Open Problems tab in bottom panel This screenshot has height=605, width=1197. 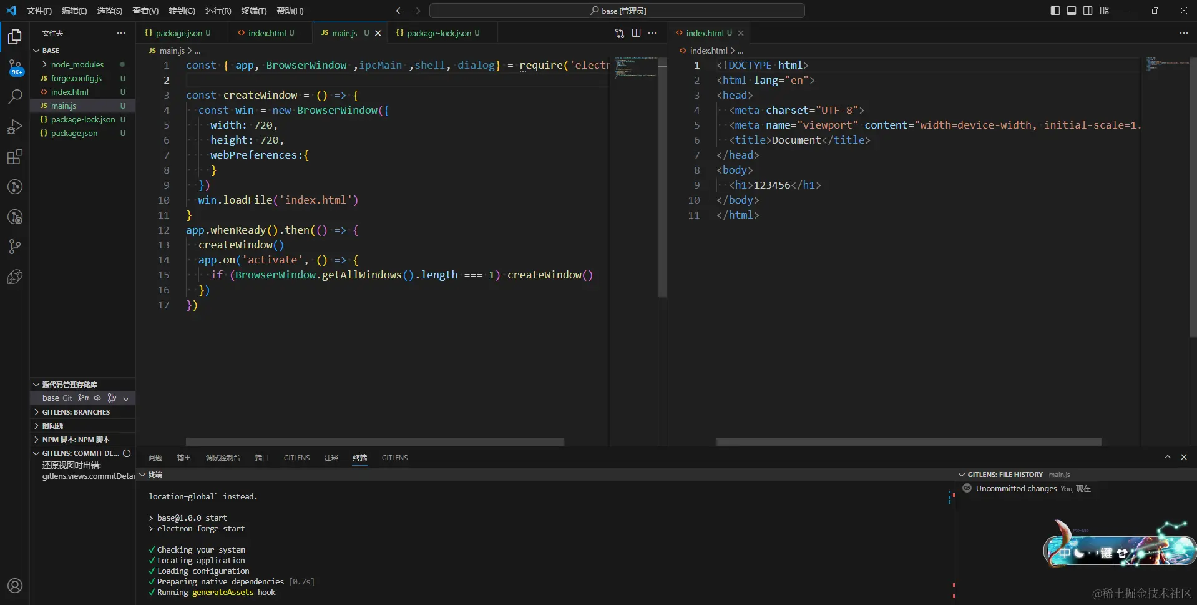pyautogui.click(x=155, y=458)
